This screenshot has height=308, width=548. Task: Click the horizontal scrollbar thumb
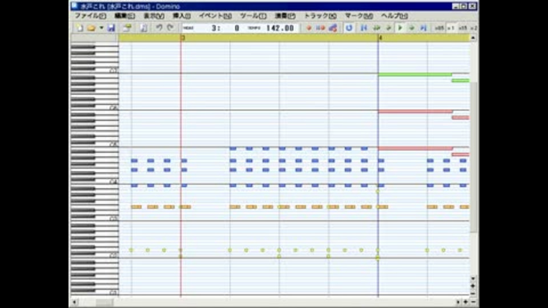[x=104, y=302]
